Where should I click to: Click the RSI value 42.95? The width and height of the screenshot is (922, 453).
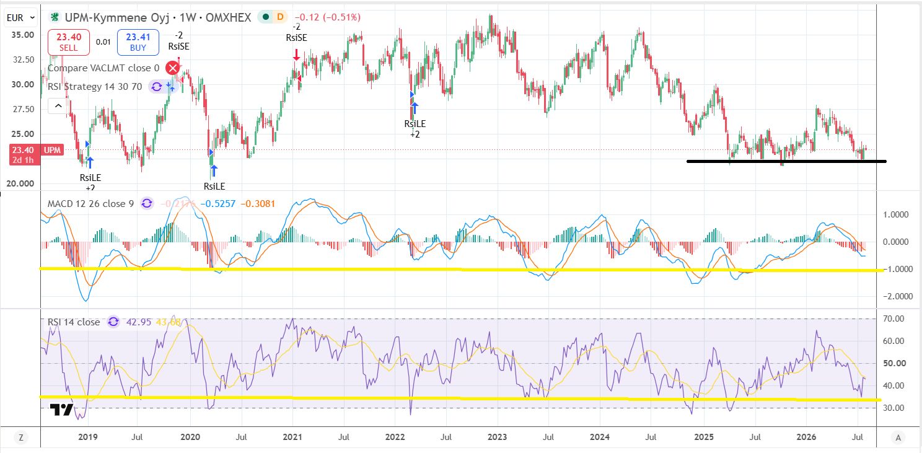point(138,322)
